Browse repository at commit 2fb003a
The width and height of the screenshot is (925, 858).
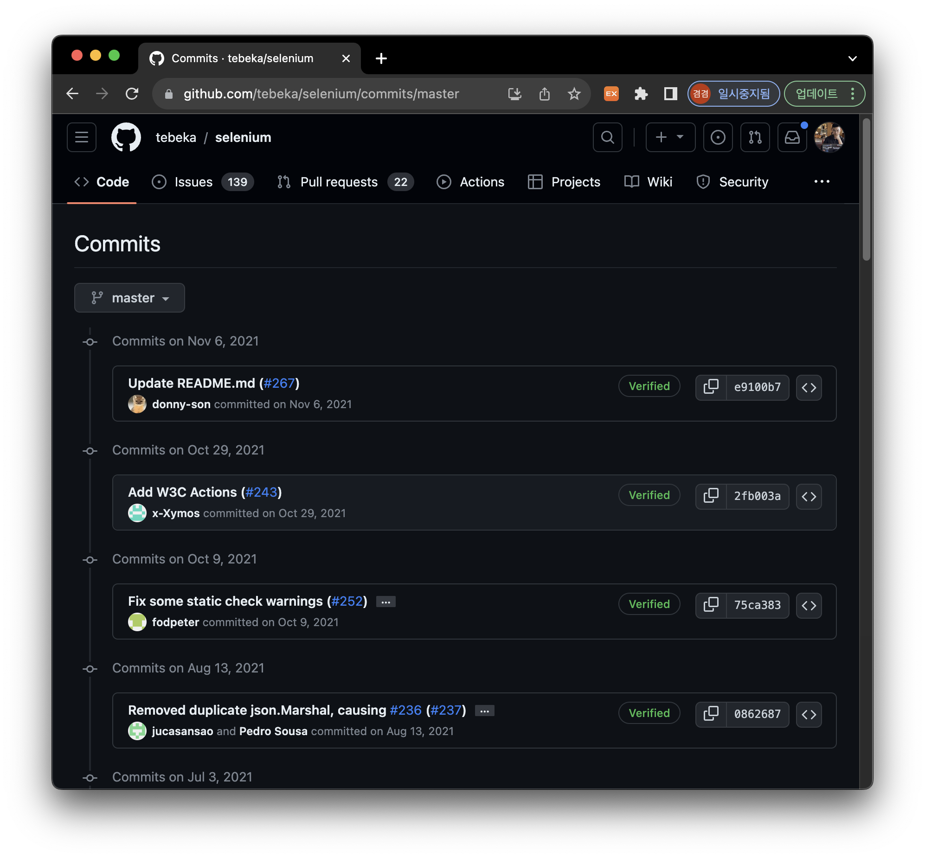point(809,496)
